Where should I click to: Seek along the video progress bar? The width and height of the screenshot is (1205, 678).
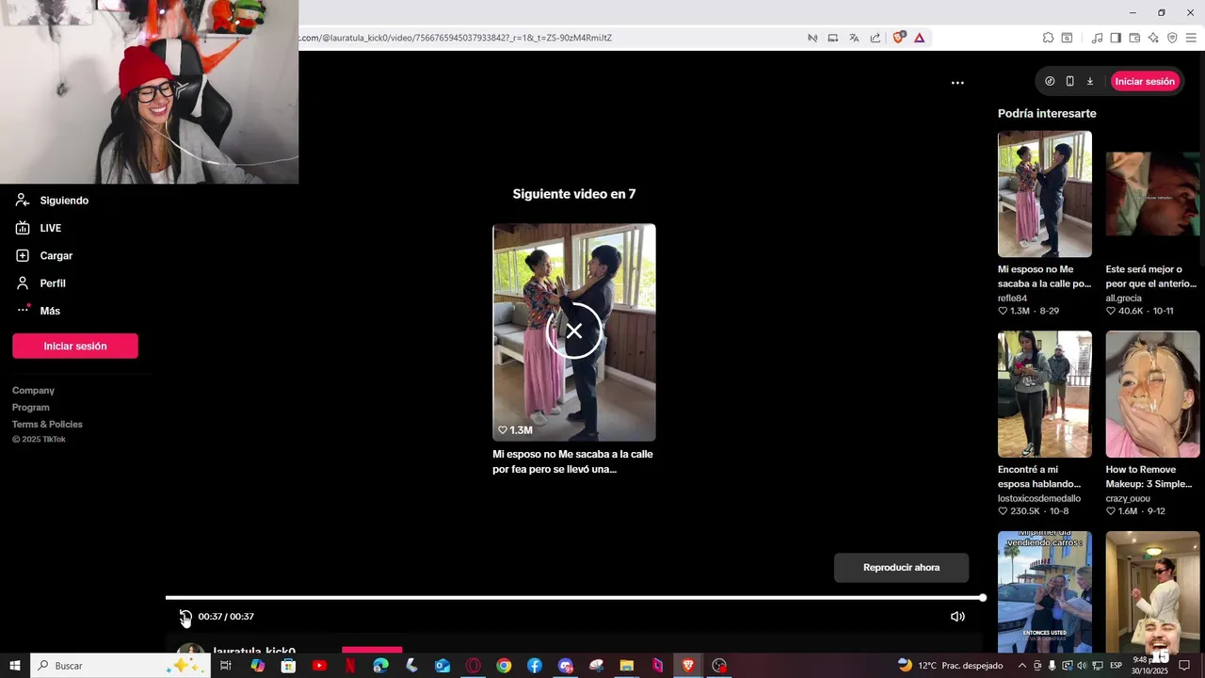pos(574,598)
